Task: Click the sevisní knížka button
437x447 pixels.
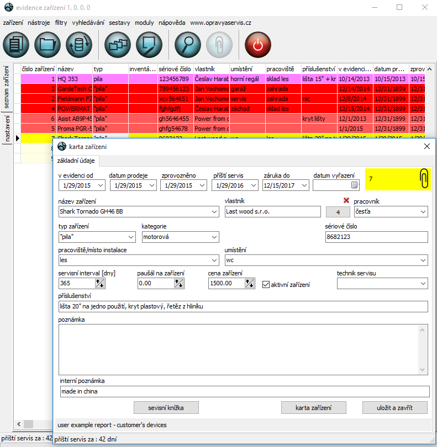Action: click(166, 408)
